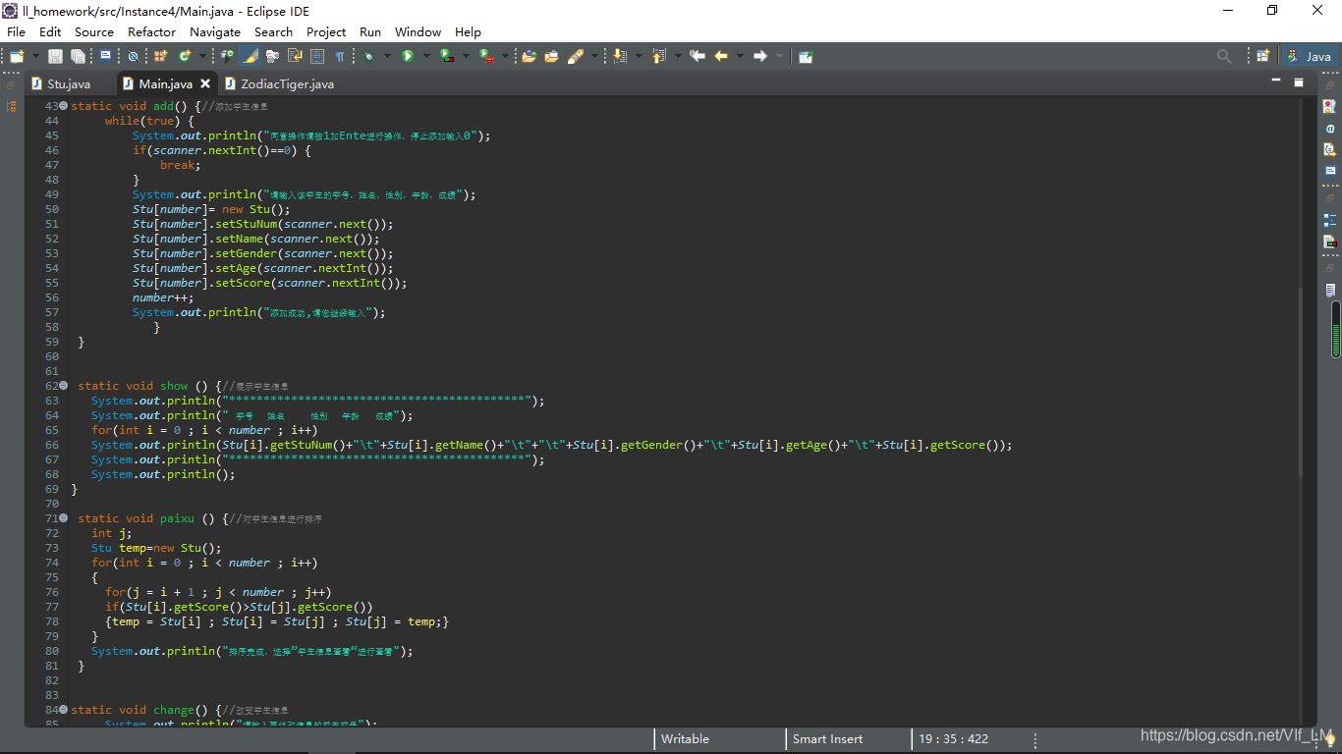
Task: Open dropdown next to Coverage icon
Action: [x=466, y=56]
